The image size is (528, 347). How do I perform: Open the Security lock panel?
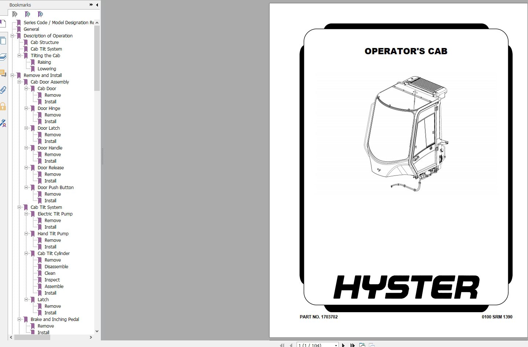click(4, 106)
